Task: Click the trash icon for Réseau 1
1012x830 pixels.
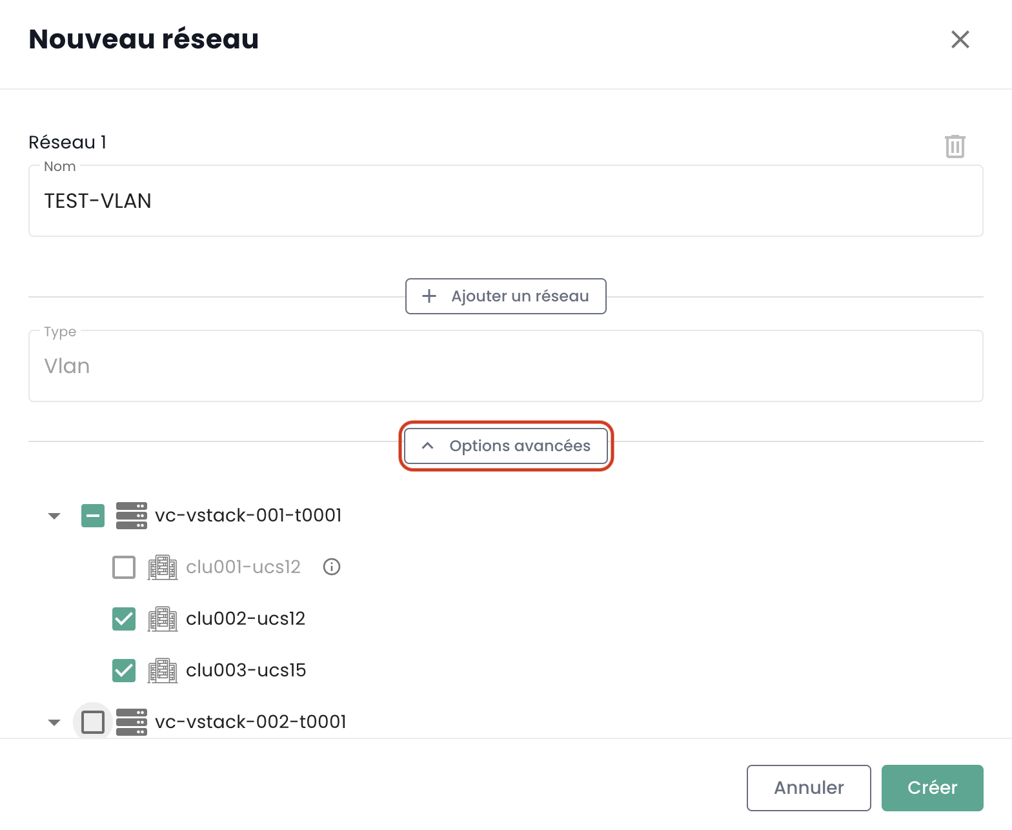Action: 955,146
